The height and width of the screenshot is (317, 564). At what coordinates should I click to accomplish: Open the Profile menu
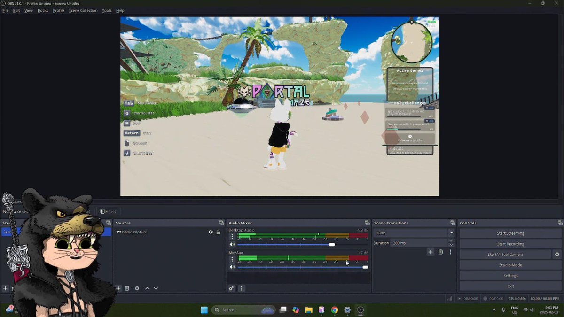click(x=58, y=10)
